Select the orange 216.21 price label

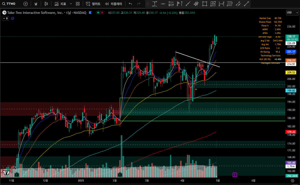pyautogui.click(x=291, y=60)
